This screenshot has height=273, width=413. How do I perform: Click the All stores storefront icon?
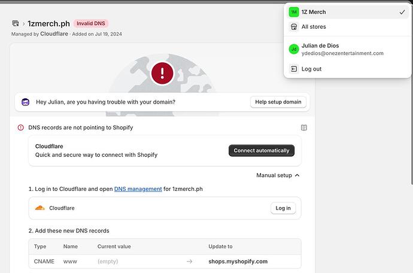(294, 26)
